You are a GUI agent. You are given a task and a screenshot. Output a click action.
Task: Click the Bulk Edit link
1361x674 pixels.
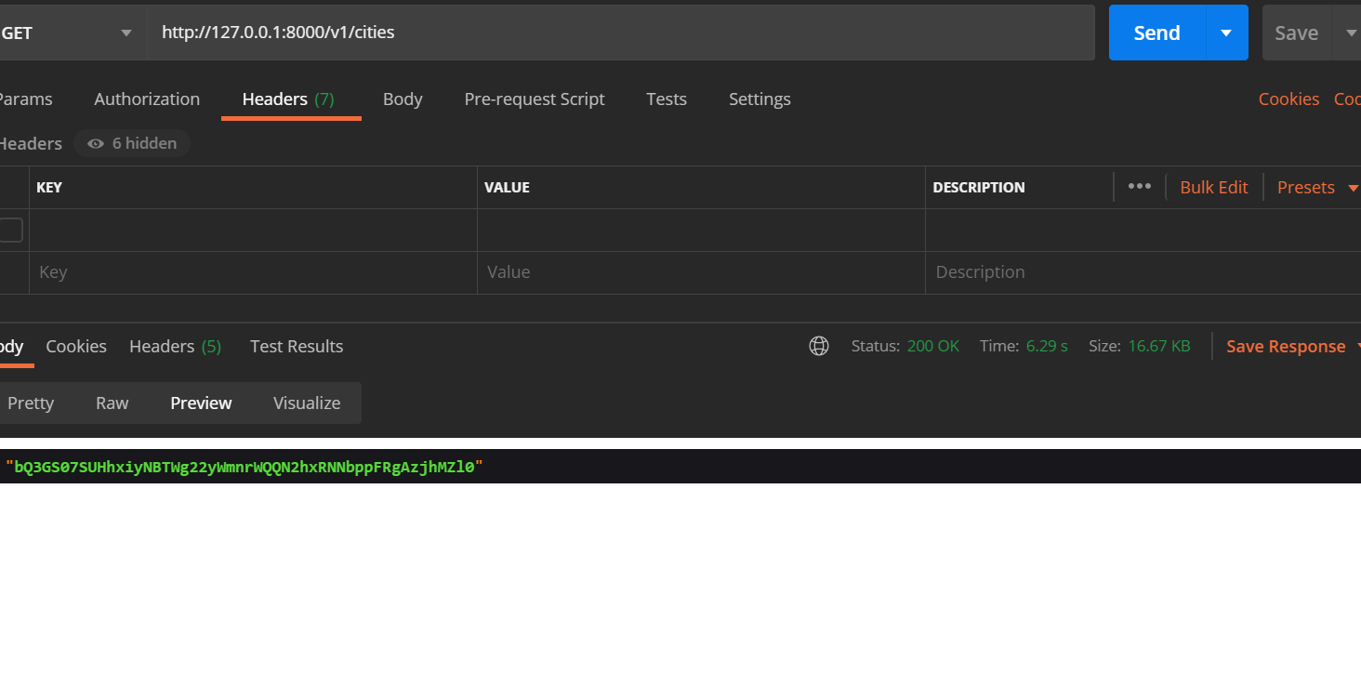tap(1213, 186)
